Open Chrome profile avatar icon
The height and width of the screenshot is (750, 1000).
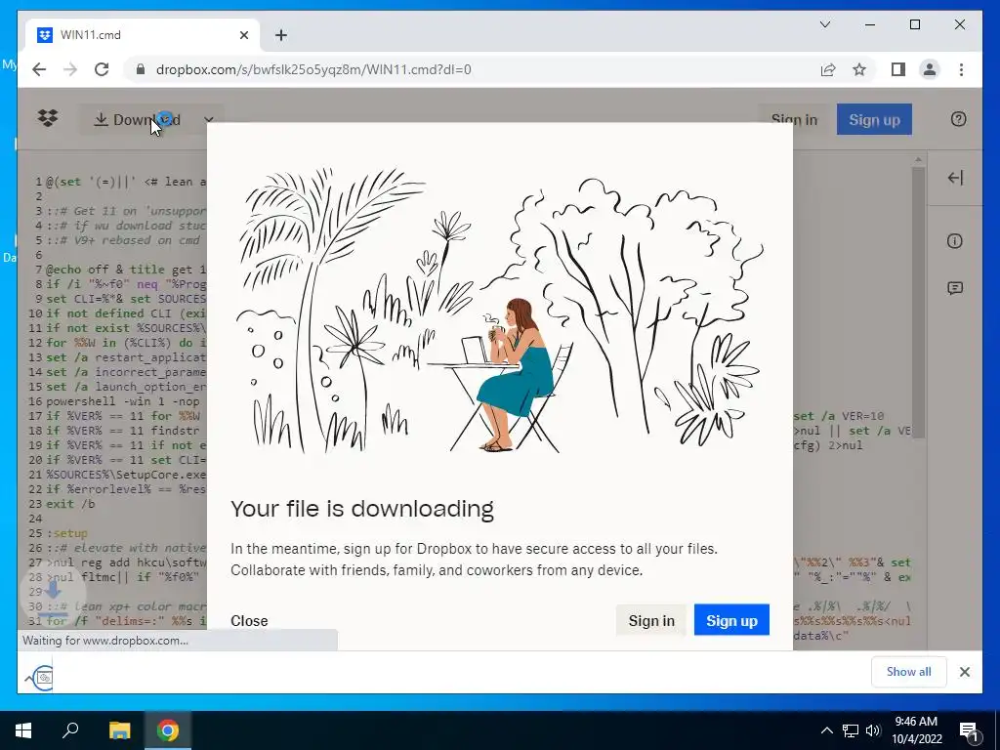pyautogui.click(x=930, y=69)
